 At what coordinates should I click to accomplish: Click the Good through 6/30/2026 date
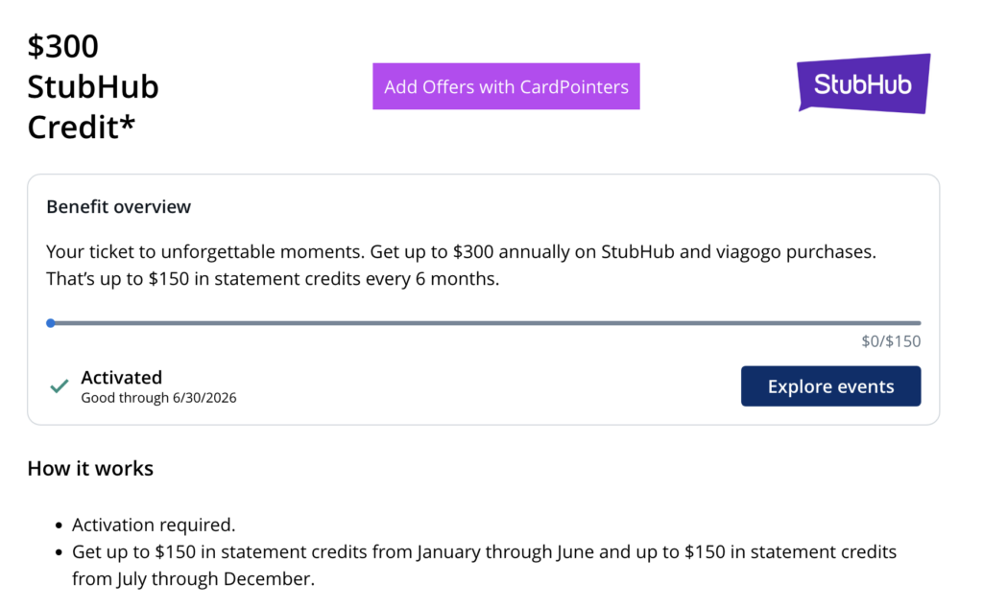[158, 397]
